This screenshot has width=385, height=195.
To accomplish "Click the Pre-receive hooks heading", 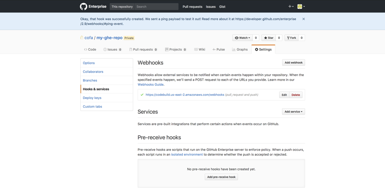I will [x=159, y=137].
